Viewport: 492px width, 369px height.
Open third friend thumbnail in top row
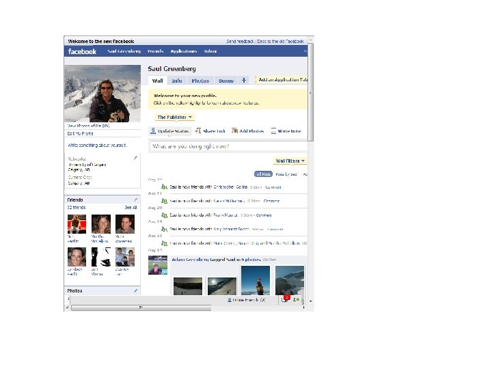click(125, 224)
